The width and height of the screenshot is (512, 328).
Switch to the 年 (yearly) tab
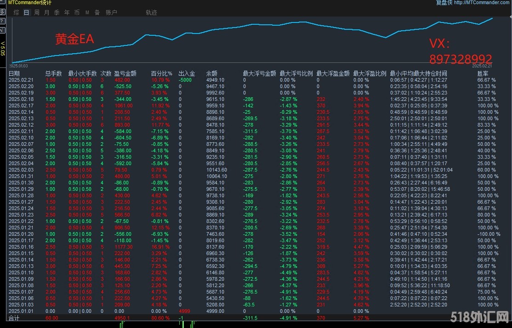click(x=67, y=12)
